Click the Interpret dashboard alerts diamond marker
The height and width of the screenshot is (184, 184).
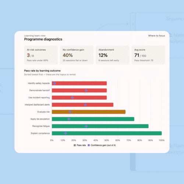[x=85, y=105]
